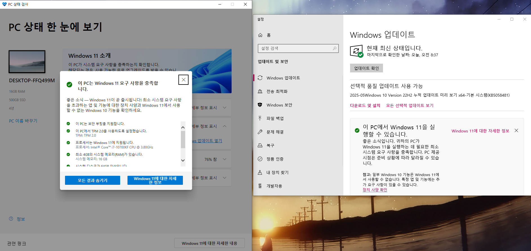Click the PC Health Check heart icon in title bar
The image size is (531, 251).
coord(4,4)
